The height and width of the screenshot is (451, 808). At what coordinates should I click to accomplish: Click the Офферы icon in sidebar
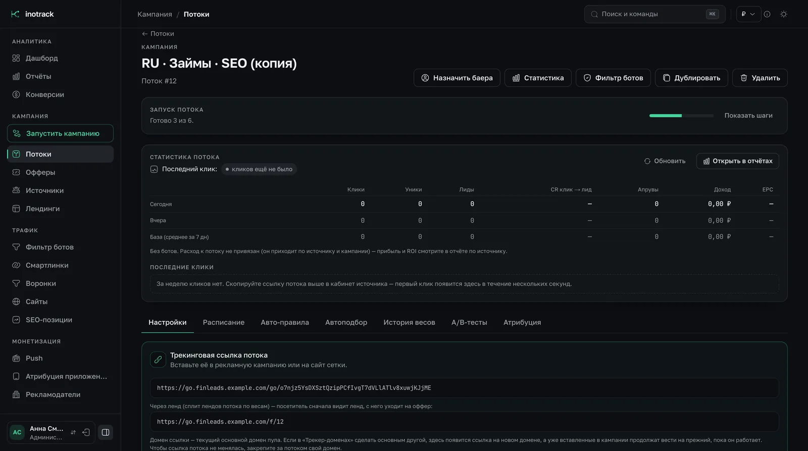16,172
